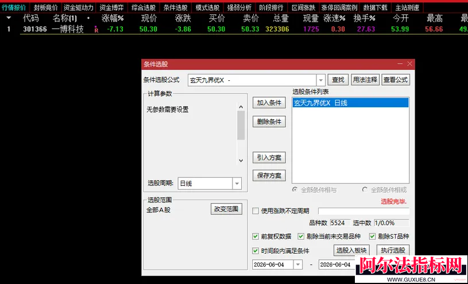Viewport: 468px width, 284px height.
Task: Open the 选股周期 日线 dropdown
Action: (x=237, y=184)
